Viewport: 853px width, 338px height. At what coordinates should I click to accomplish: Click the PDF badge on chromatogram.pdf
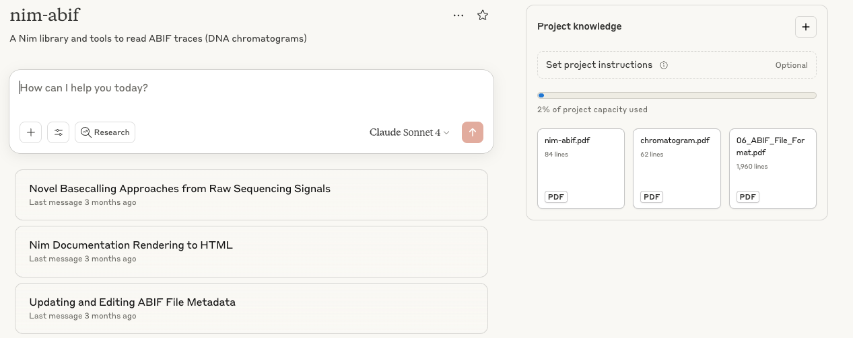(x=651, y=197)
